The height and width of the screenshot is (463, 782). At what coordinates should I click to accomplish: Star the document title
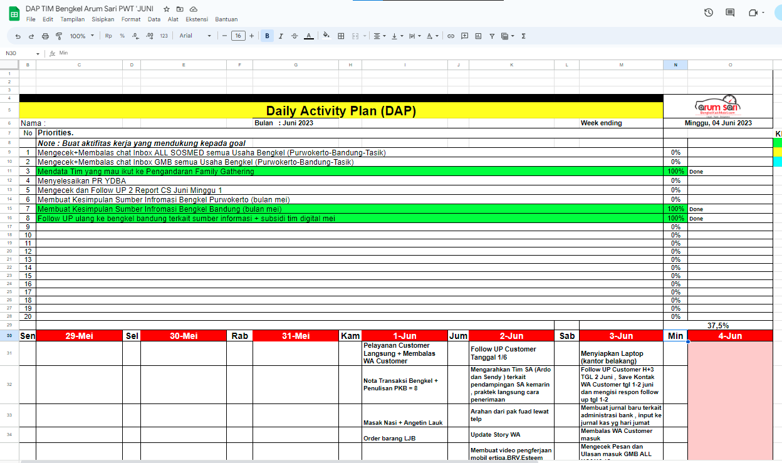[167, 9]
